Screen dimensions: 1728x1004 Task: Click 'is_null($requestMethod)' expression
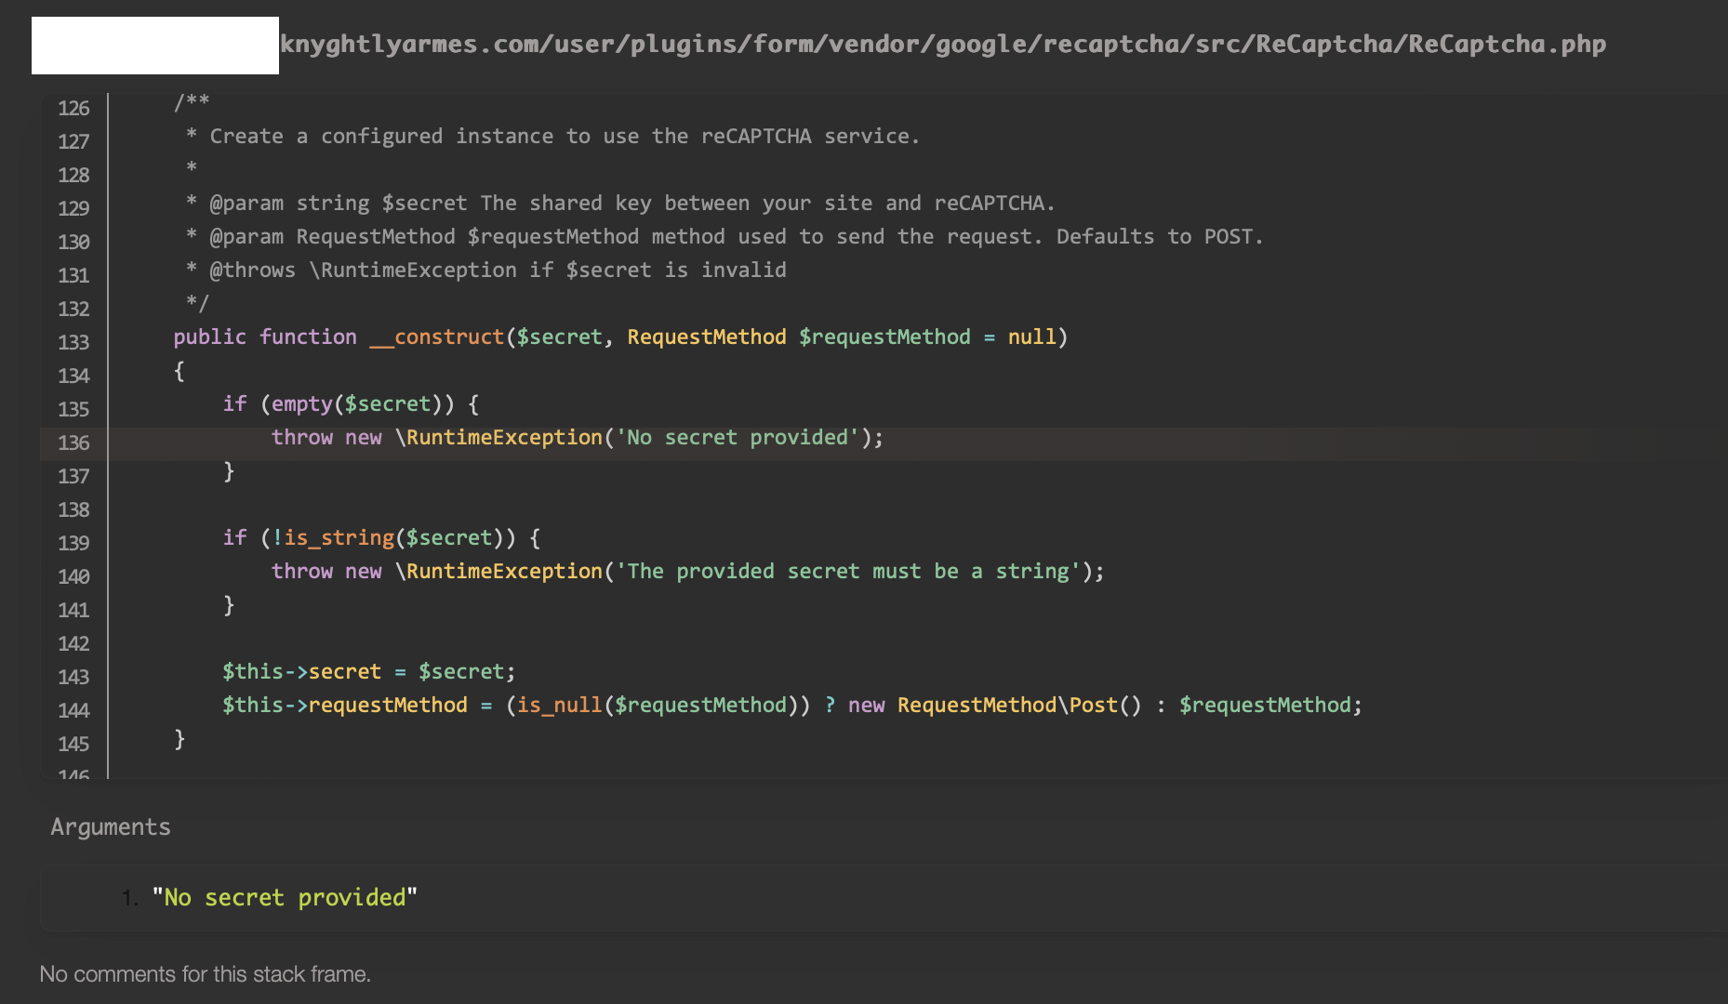[x=658, y=705]
